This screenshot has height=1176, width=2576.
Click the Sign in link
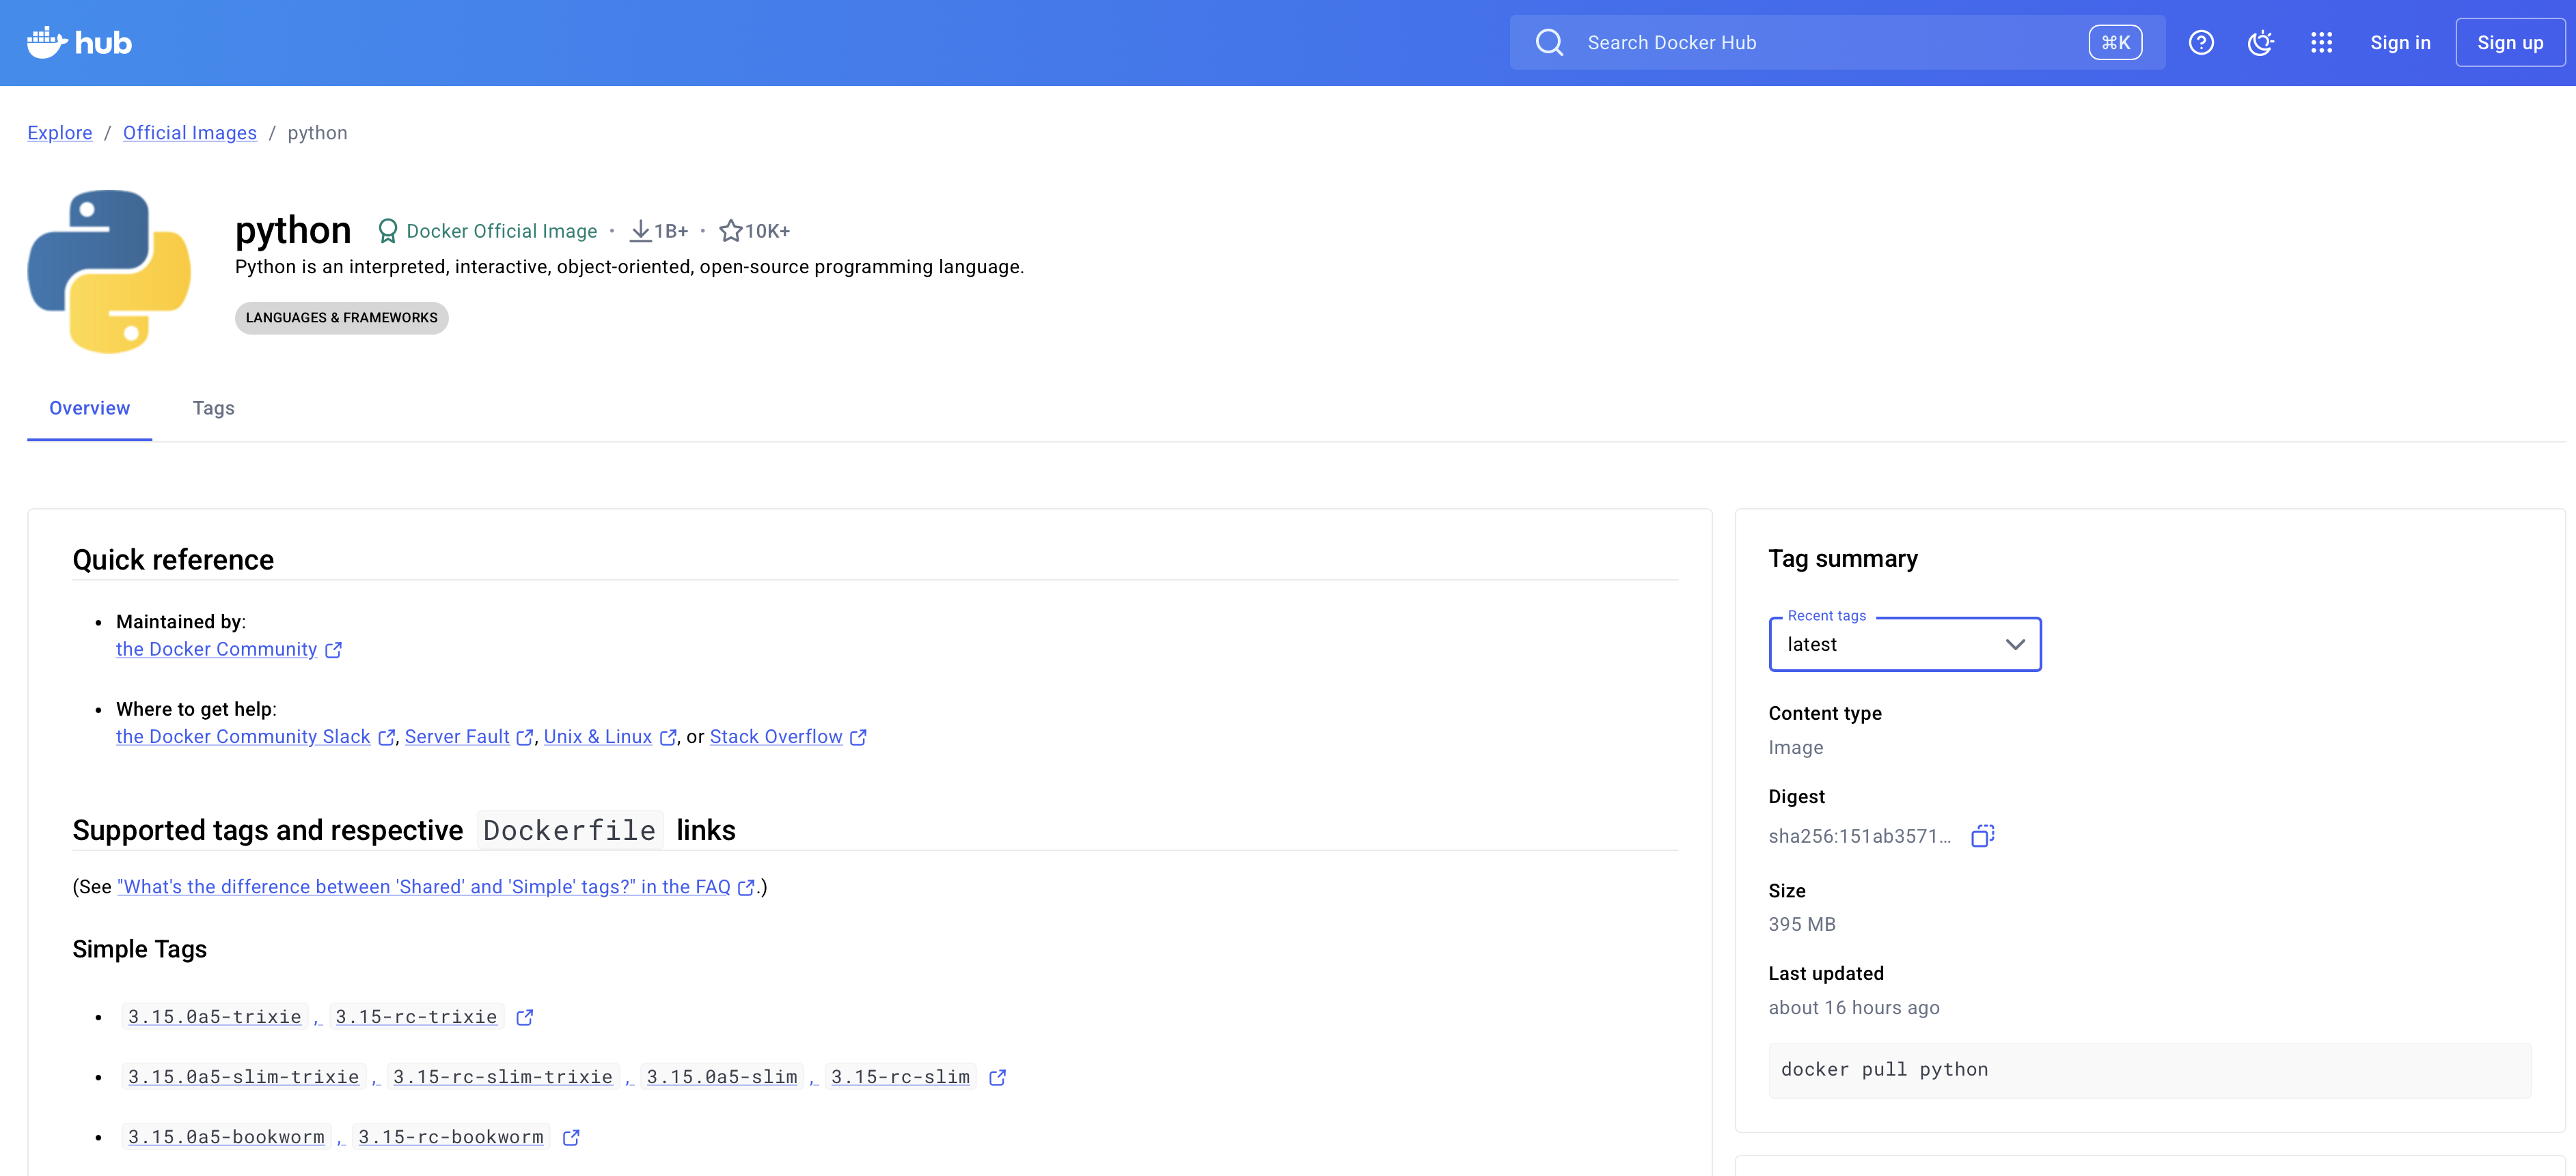pos(2400,43)
